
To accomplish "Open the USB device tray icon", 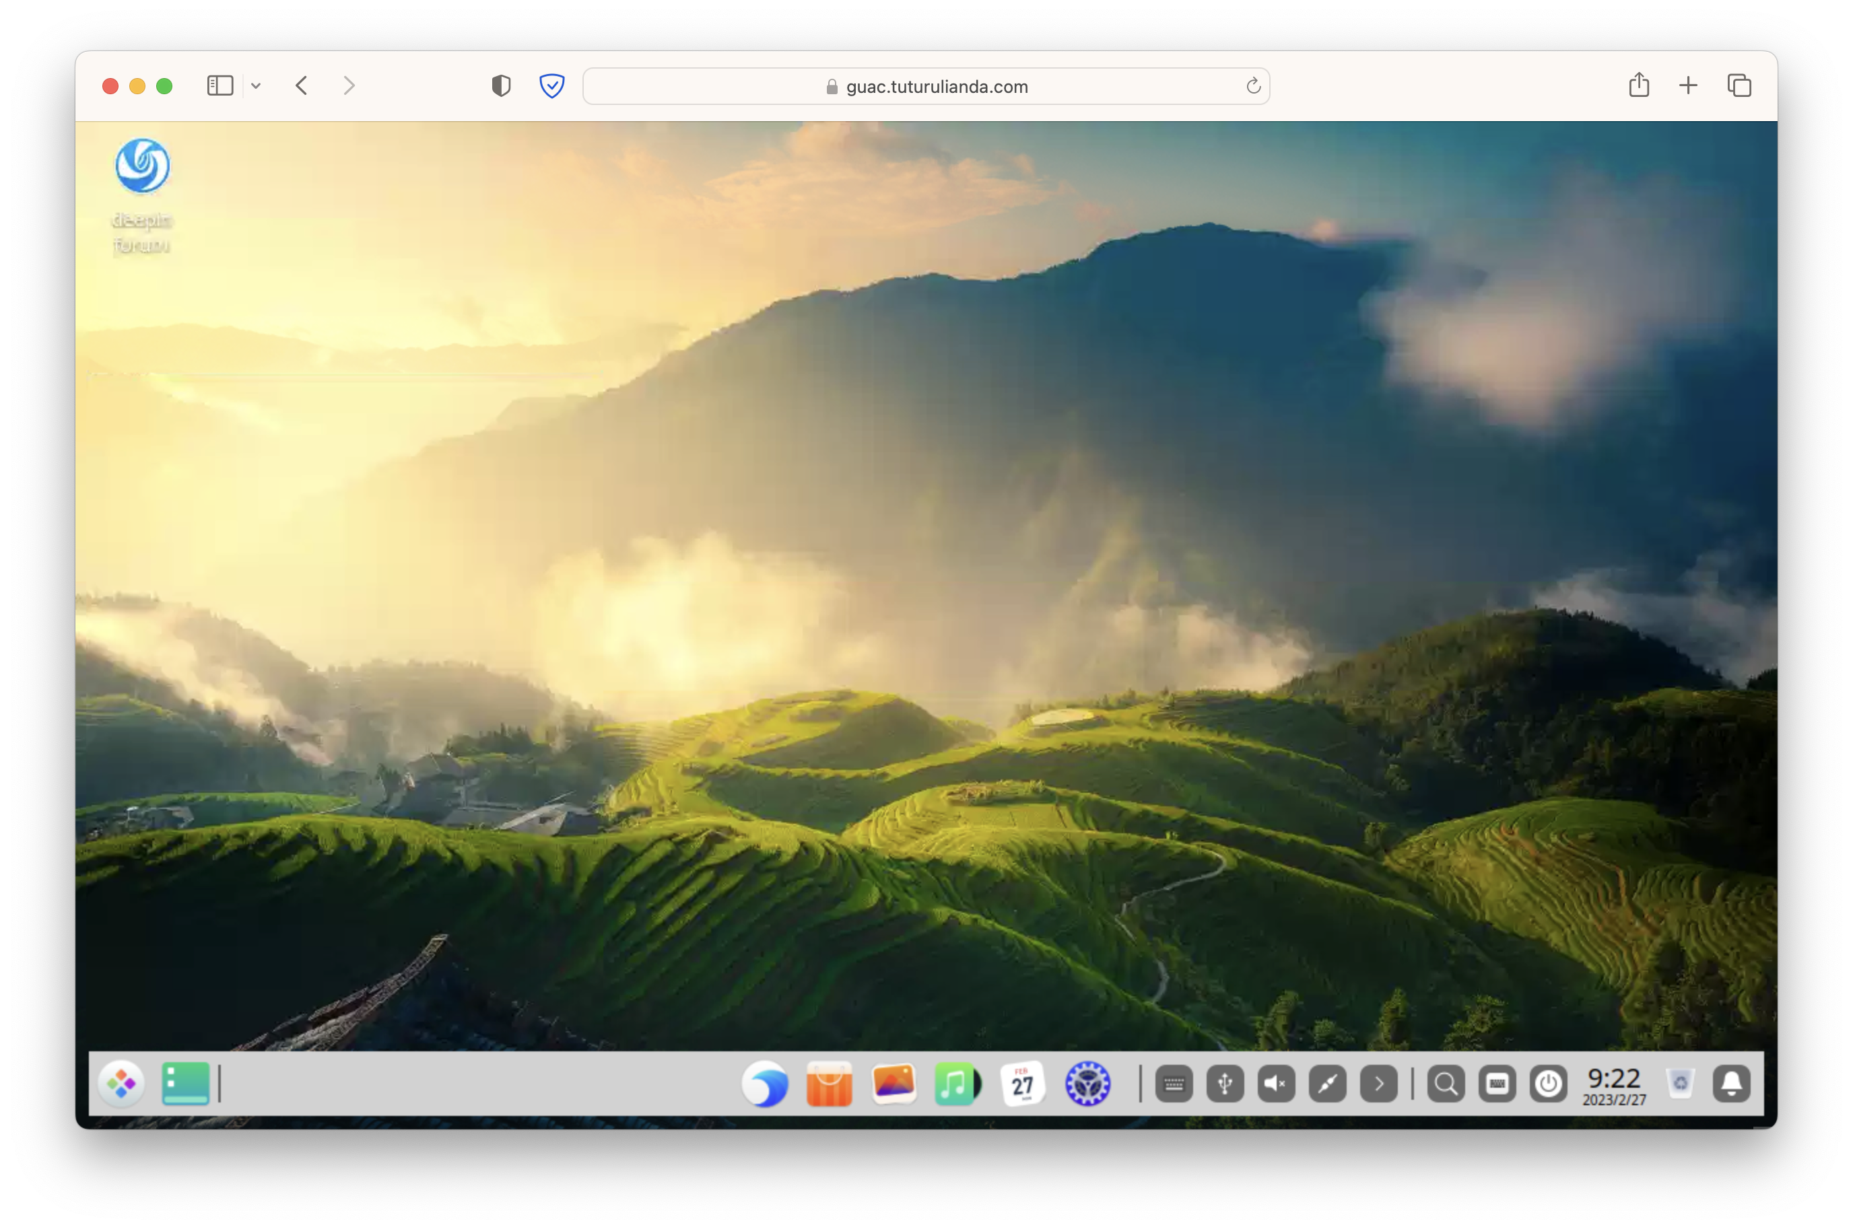I will point(1225,1084).
